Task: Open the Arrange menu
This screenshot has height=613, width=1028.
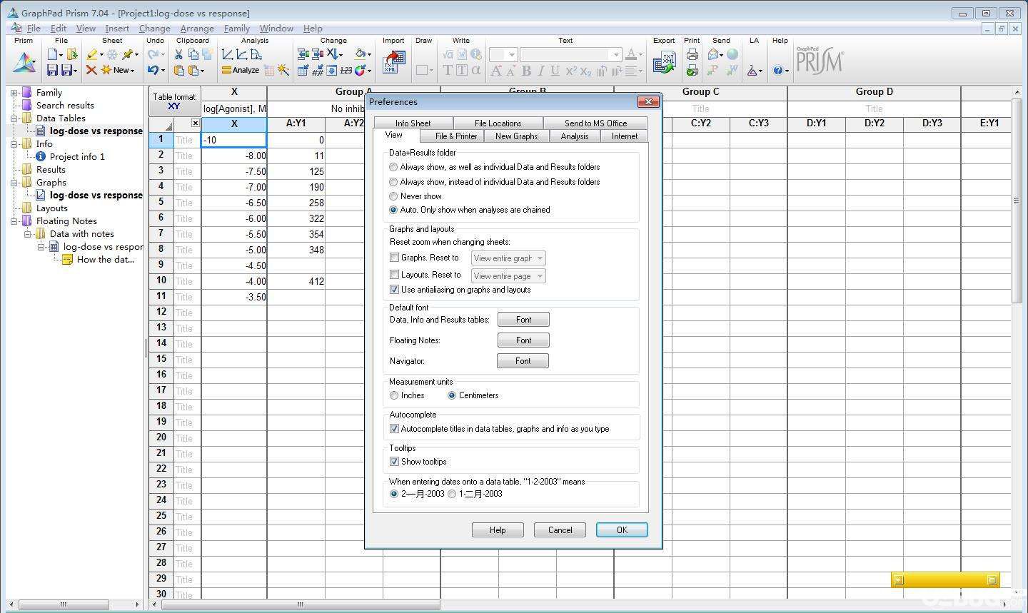Action: tap(197, 29)
